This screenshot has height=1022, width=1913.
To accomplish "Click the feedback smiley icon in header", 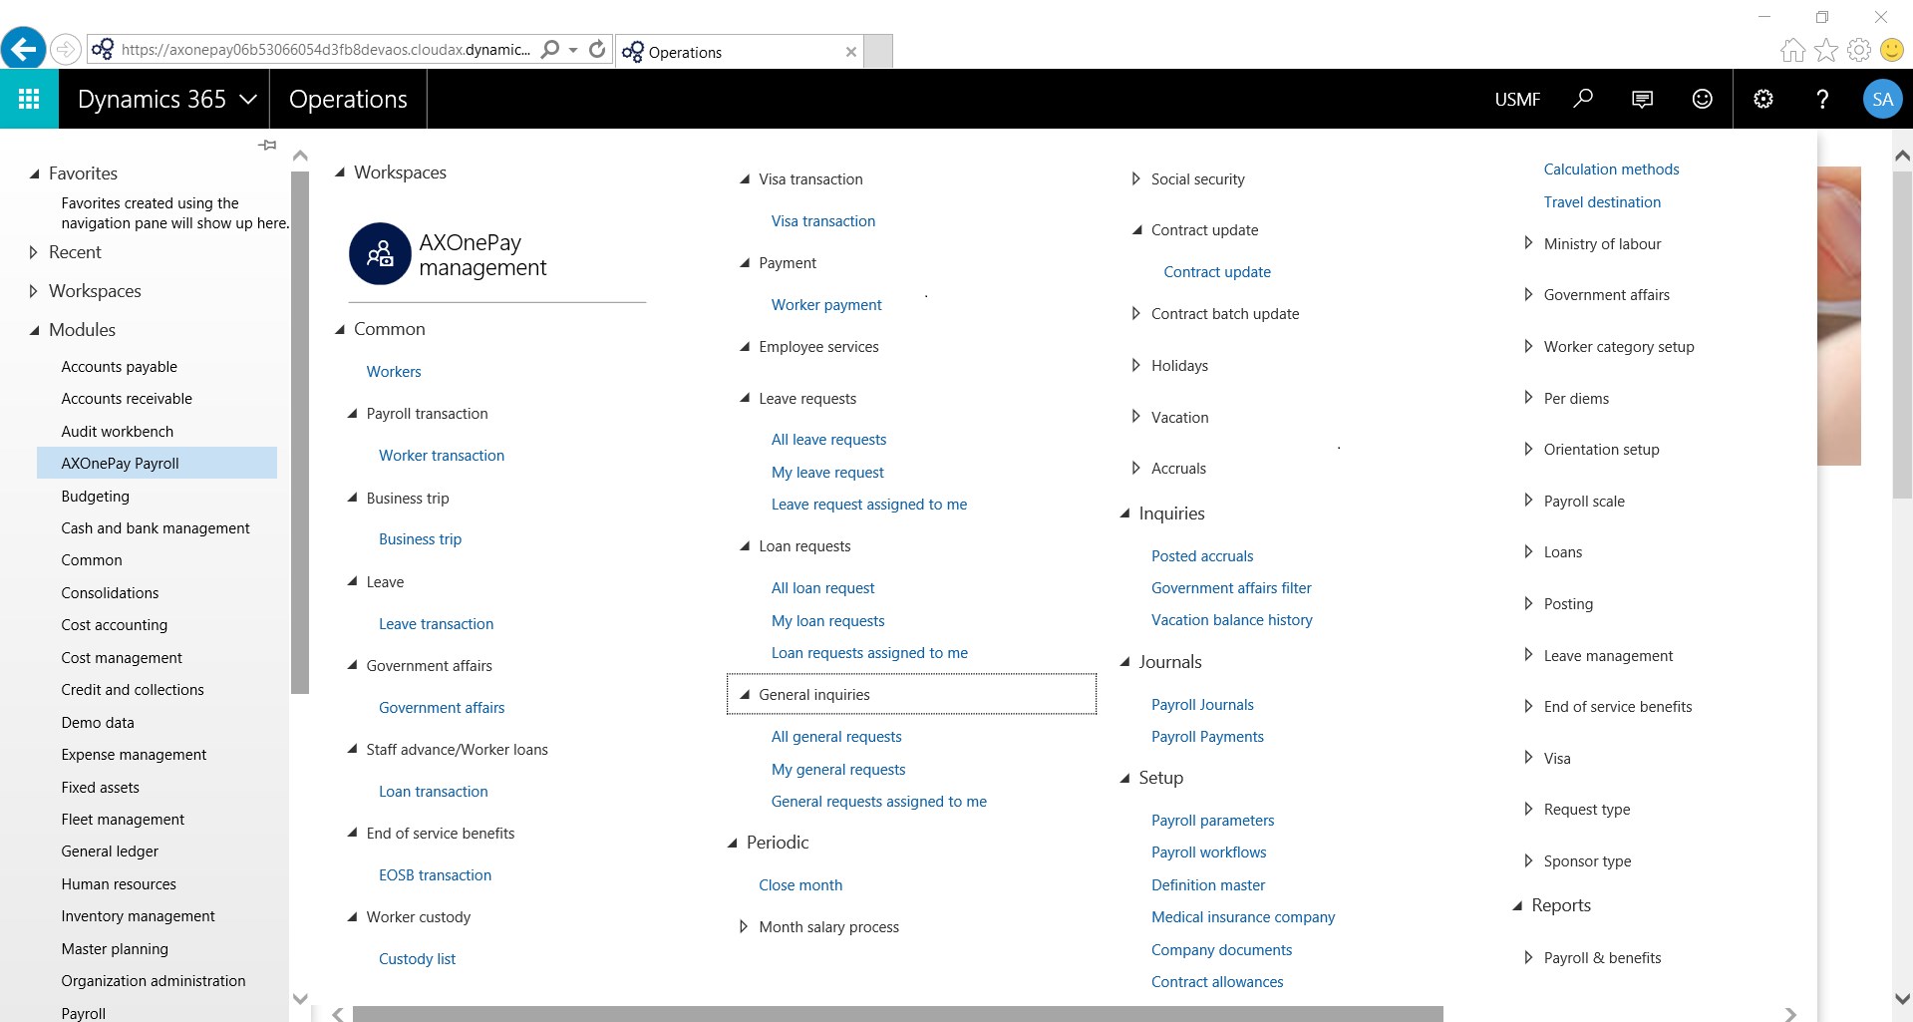I will (1702, 99).
